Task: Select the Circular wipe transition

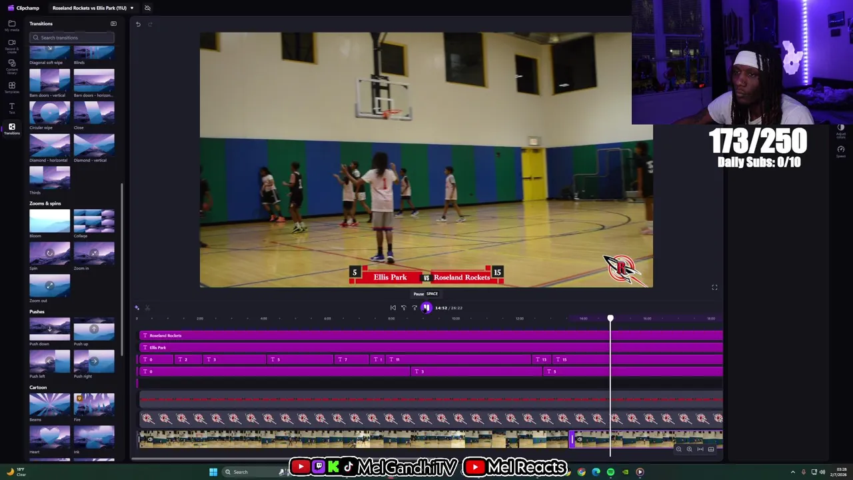Action: click(x=49, y=113)
